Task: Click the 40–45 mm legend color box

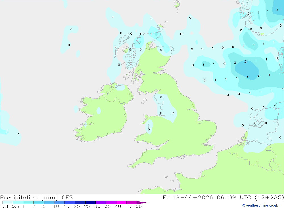Action: coord(121,202)
